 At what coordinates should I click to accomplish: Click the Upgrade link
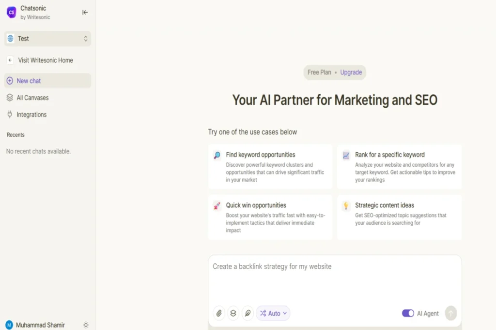pos(351,72)
